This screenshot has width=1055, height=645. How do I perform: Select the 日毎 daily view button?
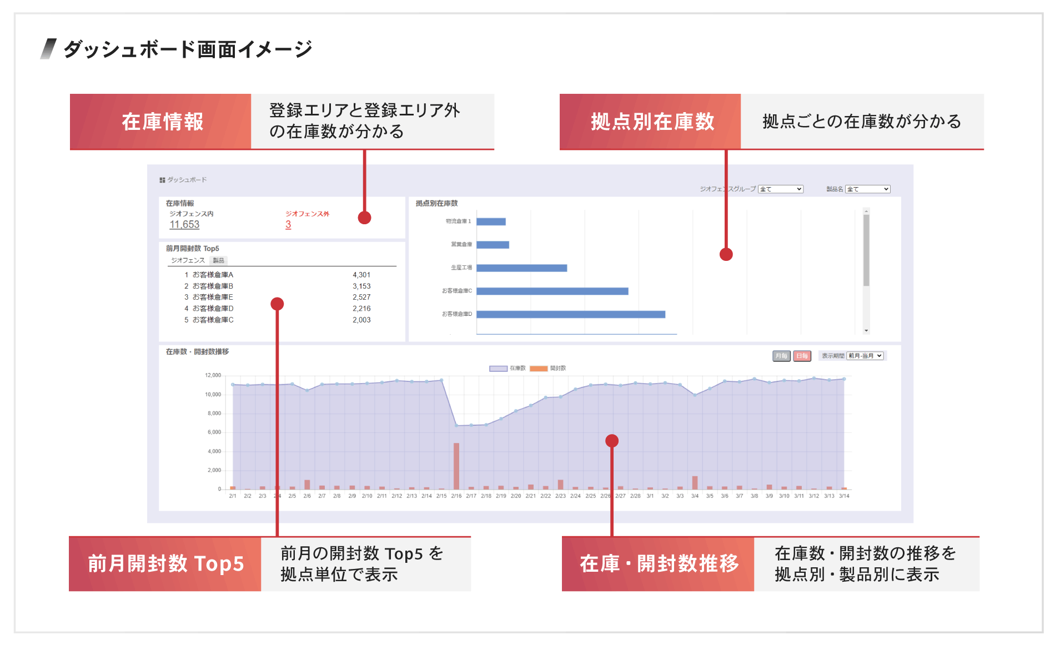pos(802,356)
